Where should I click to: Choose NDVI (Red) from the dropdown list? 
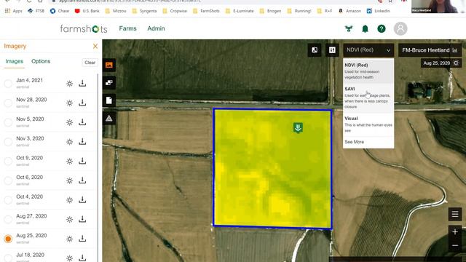(368, 71)
